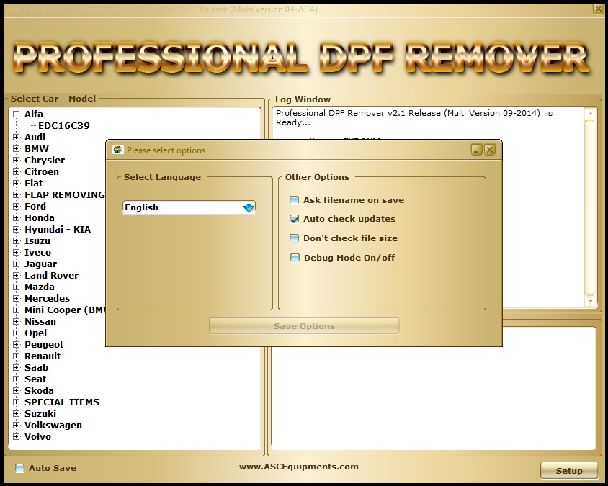Screen dimensions: 608x486
Task: Select Isuzu in the car list
Action: pyautogui.click(x=37, y=241)
